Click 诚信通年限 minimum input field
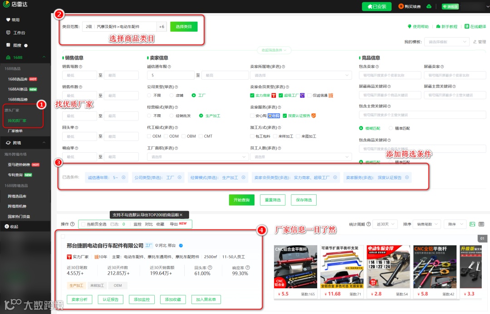The image size is (490, 314). point(171,75)
